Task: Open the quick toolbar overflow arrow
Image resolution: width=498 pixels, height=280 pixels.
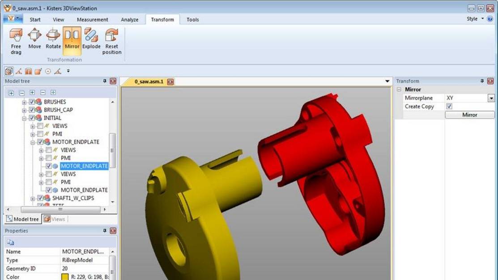Action: click(x=68, y=71)
